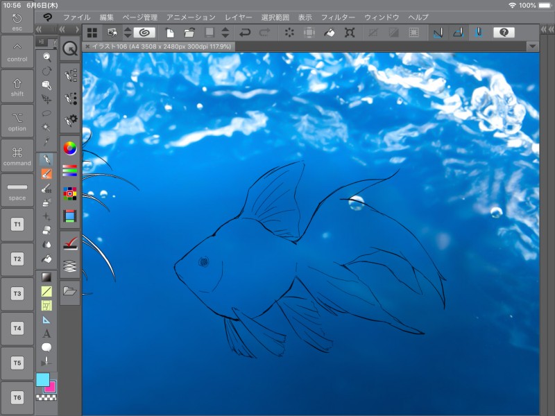Select the Zoom magnifier tool

46,58
